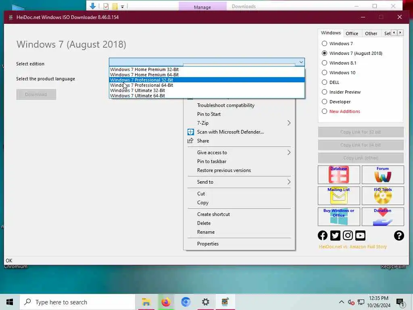The height and width of the screenshot is (310, 413).
Task: Choose Windows 7 Ultimate 64-Bit
Action: (x=207, y=96)
